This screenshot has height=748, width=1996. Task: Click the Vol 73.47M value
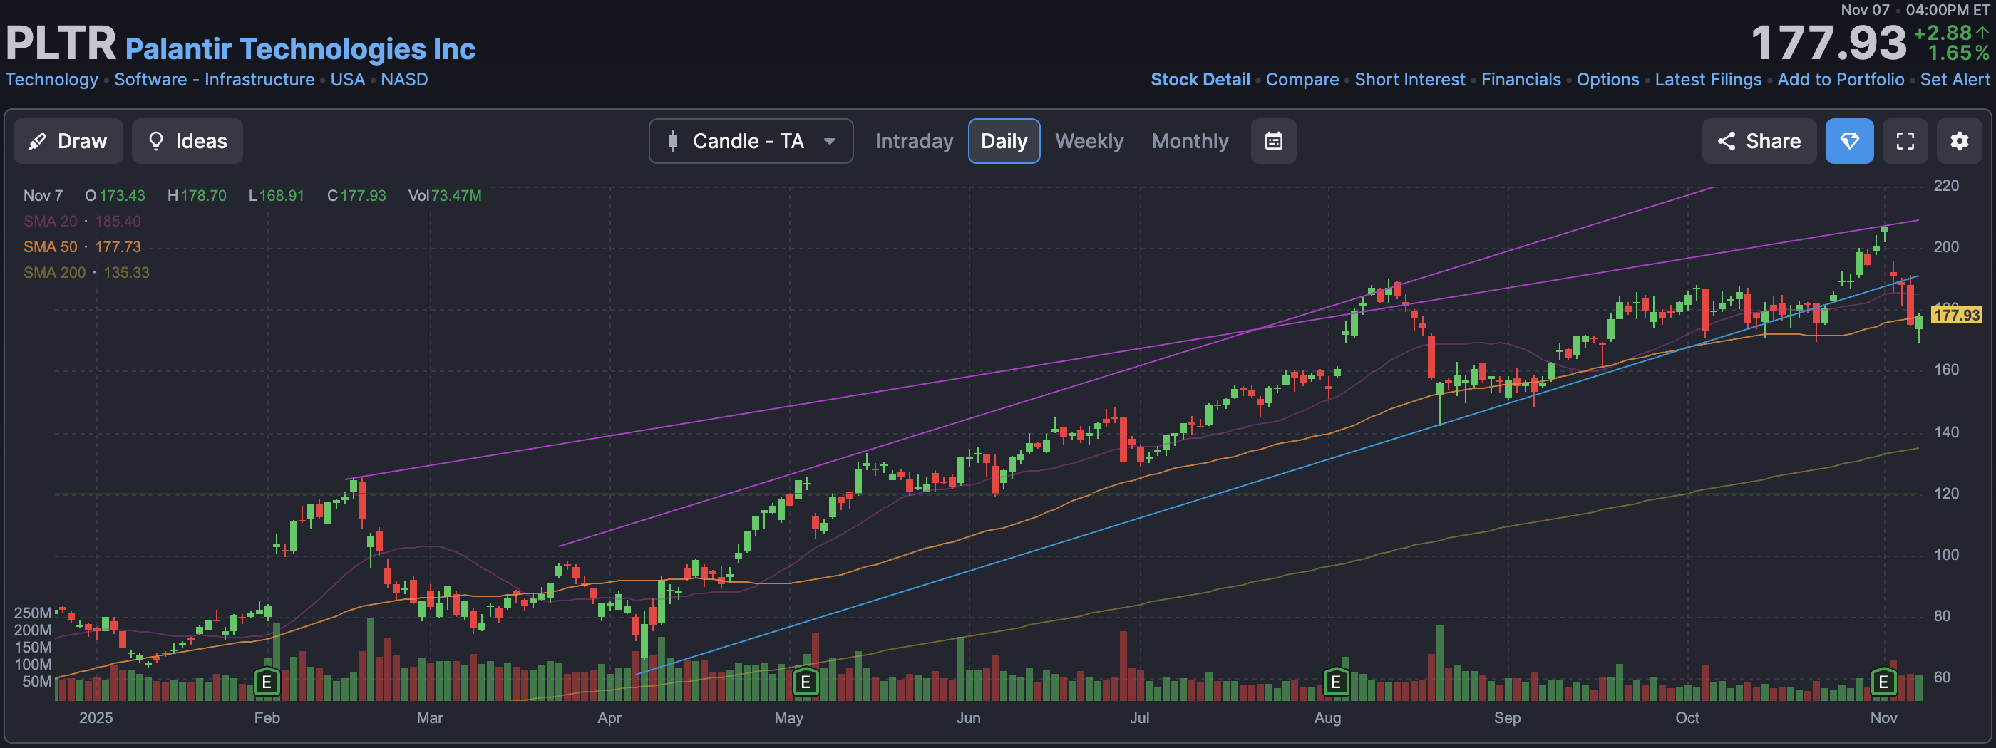[445, 196]
